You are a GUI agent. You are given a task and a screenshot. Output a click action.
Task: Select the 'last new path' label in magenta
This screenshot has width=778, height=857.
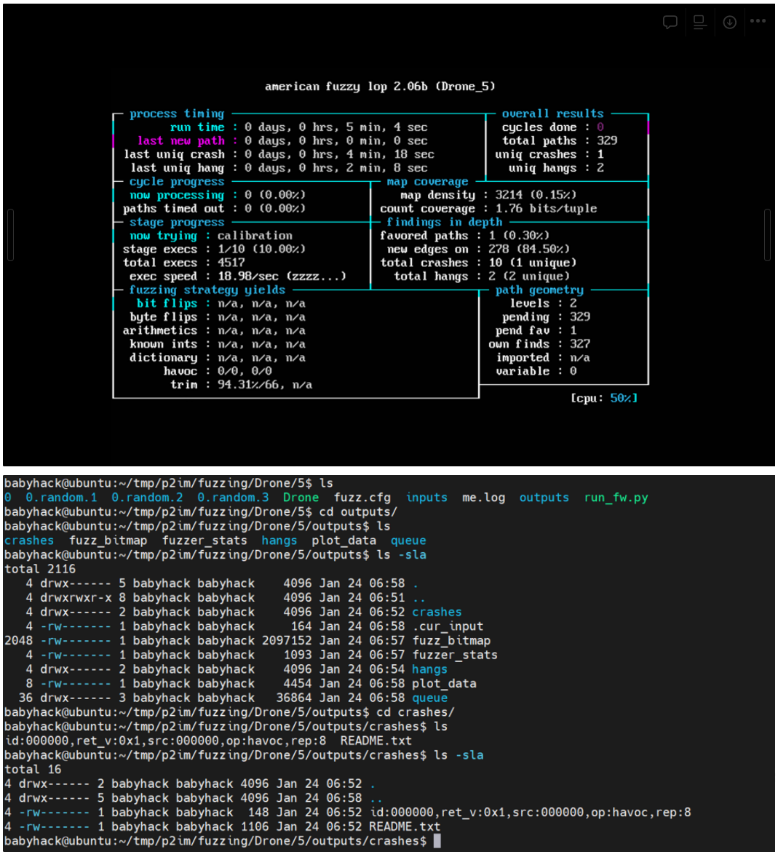[x=181, y=141]
